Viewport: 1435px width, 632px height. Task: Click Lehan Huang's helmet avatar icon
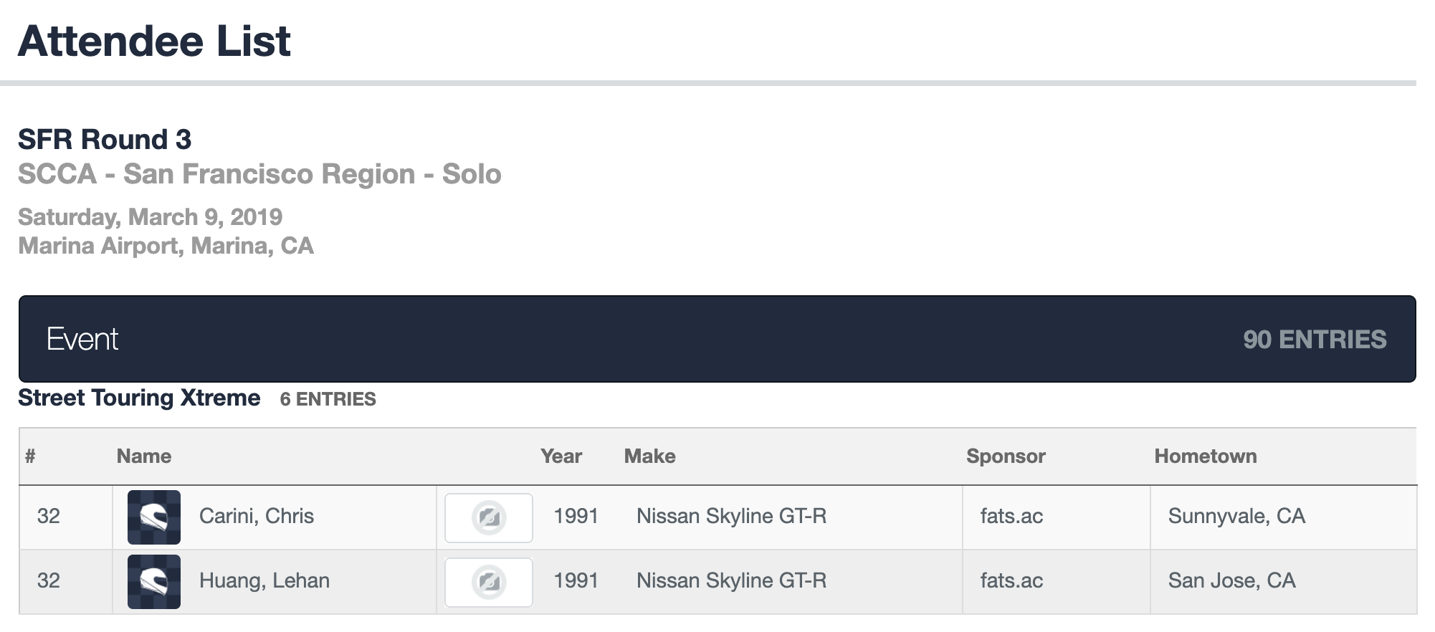pyautogui.click(x=154, y=581)
